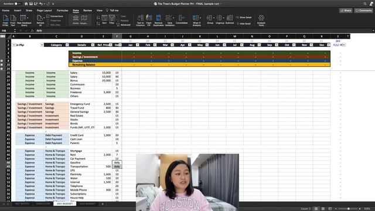Open the Sort dialog icon
Screen dimensions: 375x211
point(104,18)
